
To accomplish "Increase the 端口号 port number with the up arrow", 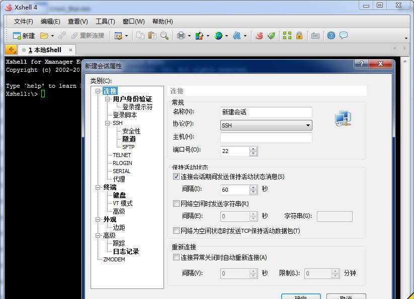I will (x=253, y=148).
